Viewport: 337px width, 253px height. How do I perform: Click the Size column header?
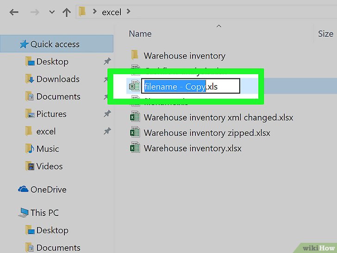coord(325,34)
